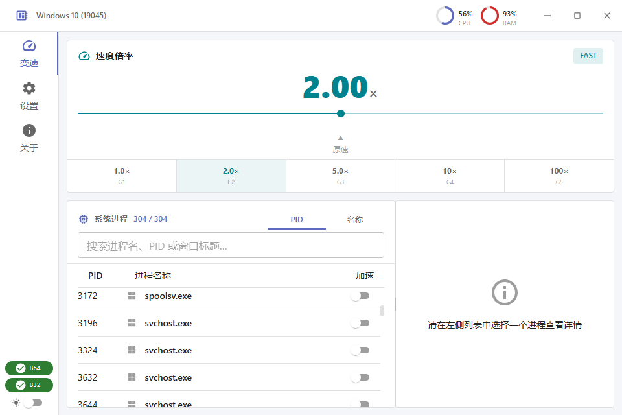The image size is (622, 415).
Task: Select the 10× G4 speed preset
Action: tap(450, 176)
